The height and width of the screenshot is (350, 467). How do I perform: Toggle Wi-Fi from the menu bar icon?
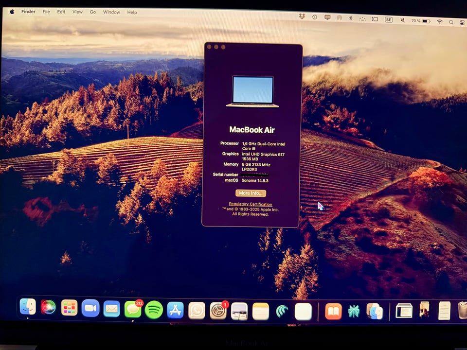tap(439, 21)
